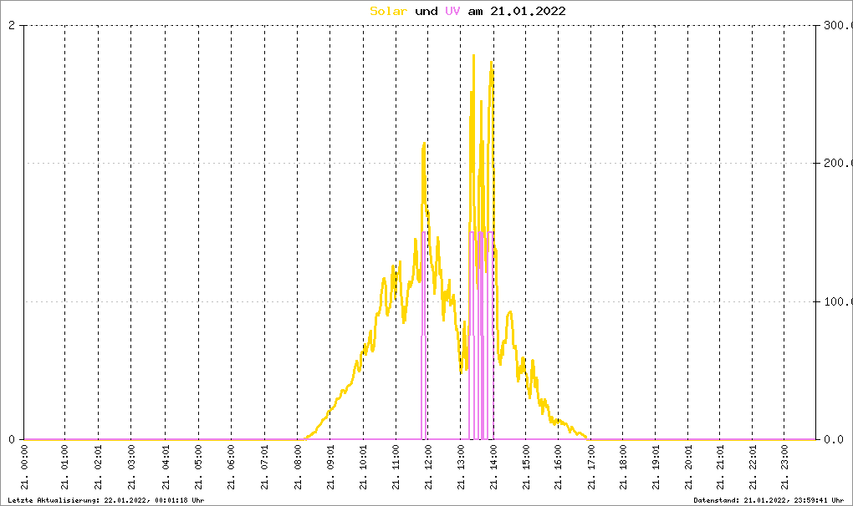Pick the x-axis tick label '21. 10:01'
The height and width of the screenshot is (506, 853).
pyautogui.click(x=363, y=468)
